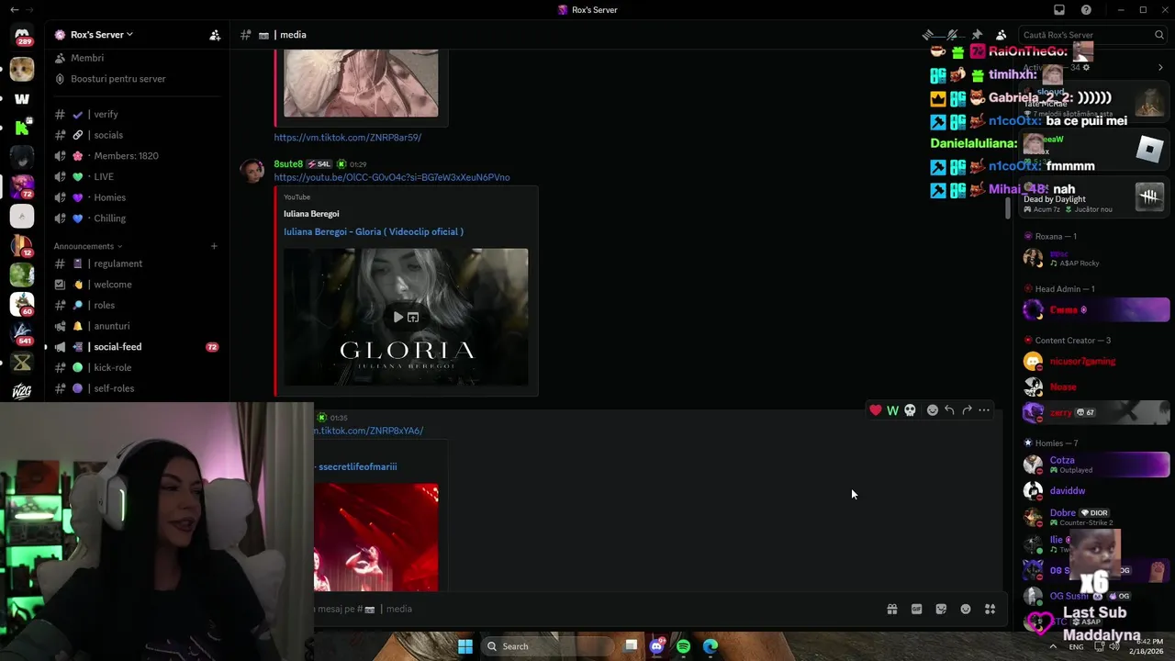Open Emma in Head Admin member list
The image size is (1175, 661).
tap(1096, 310)
